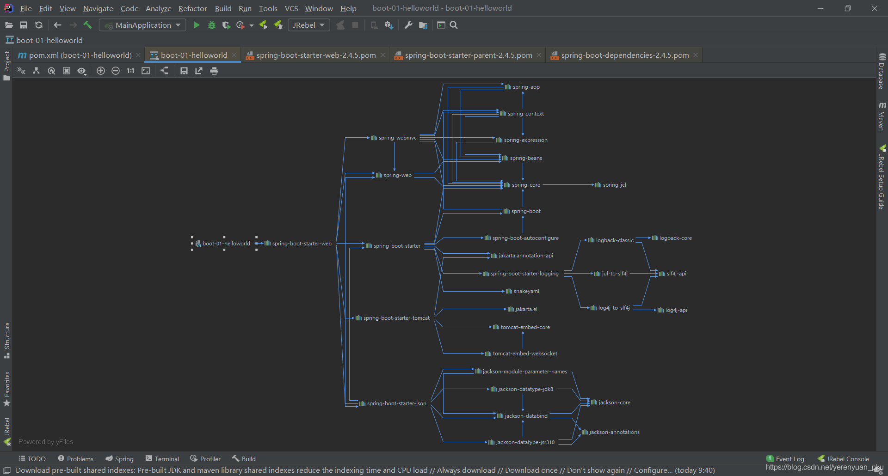Switch to pom.xml (boot-01-helloworld) tab

click(80, 55)
